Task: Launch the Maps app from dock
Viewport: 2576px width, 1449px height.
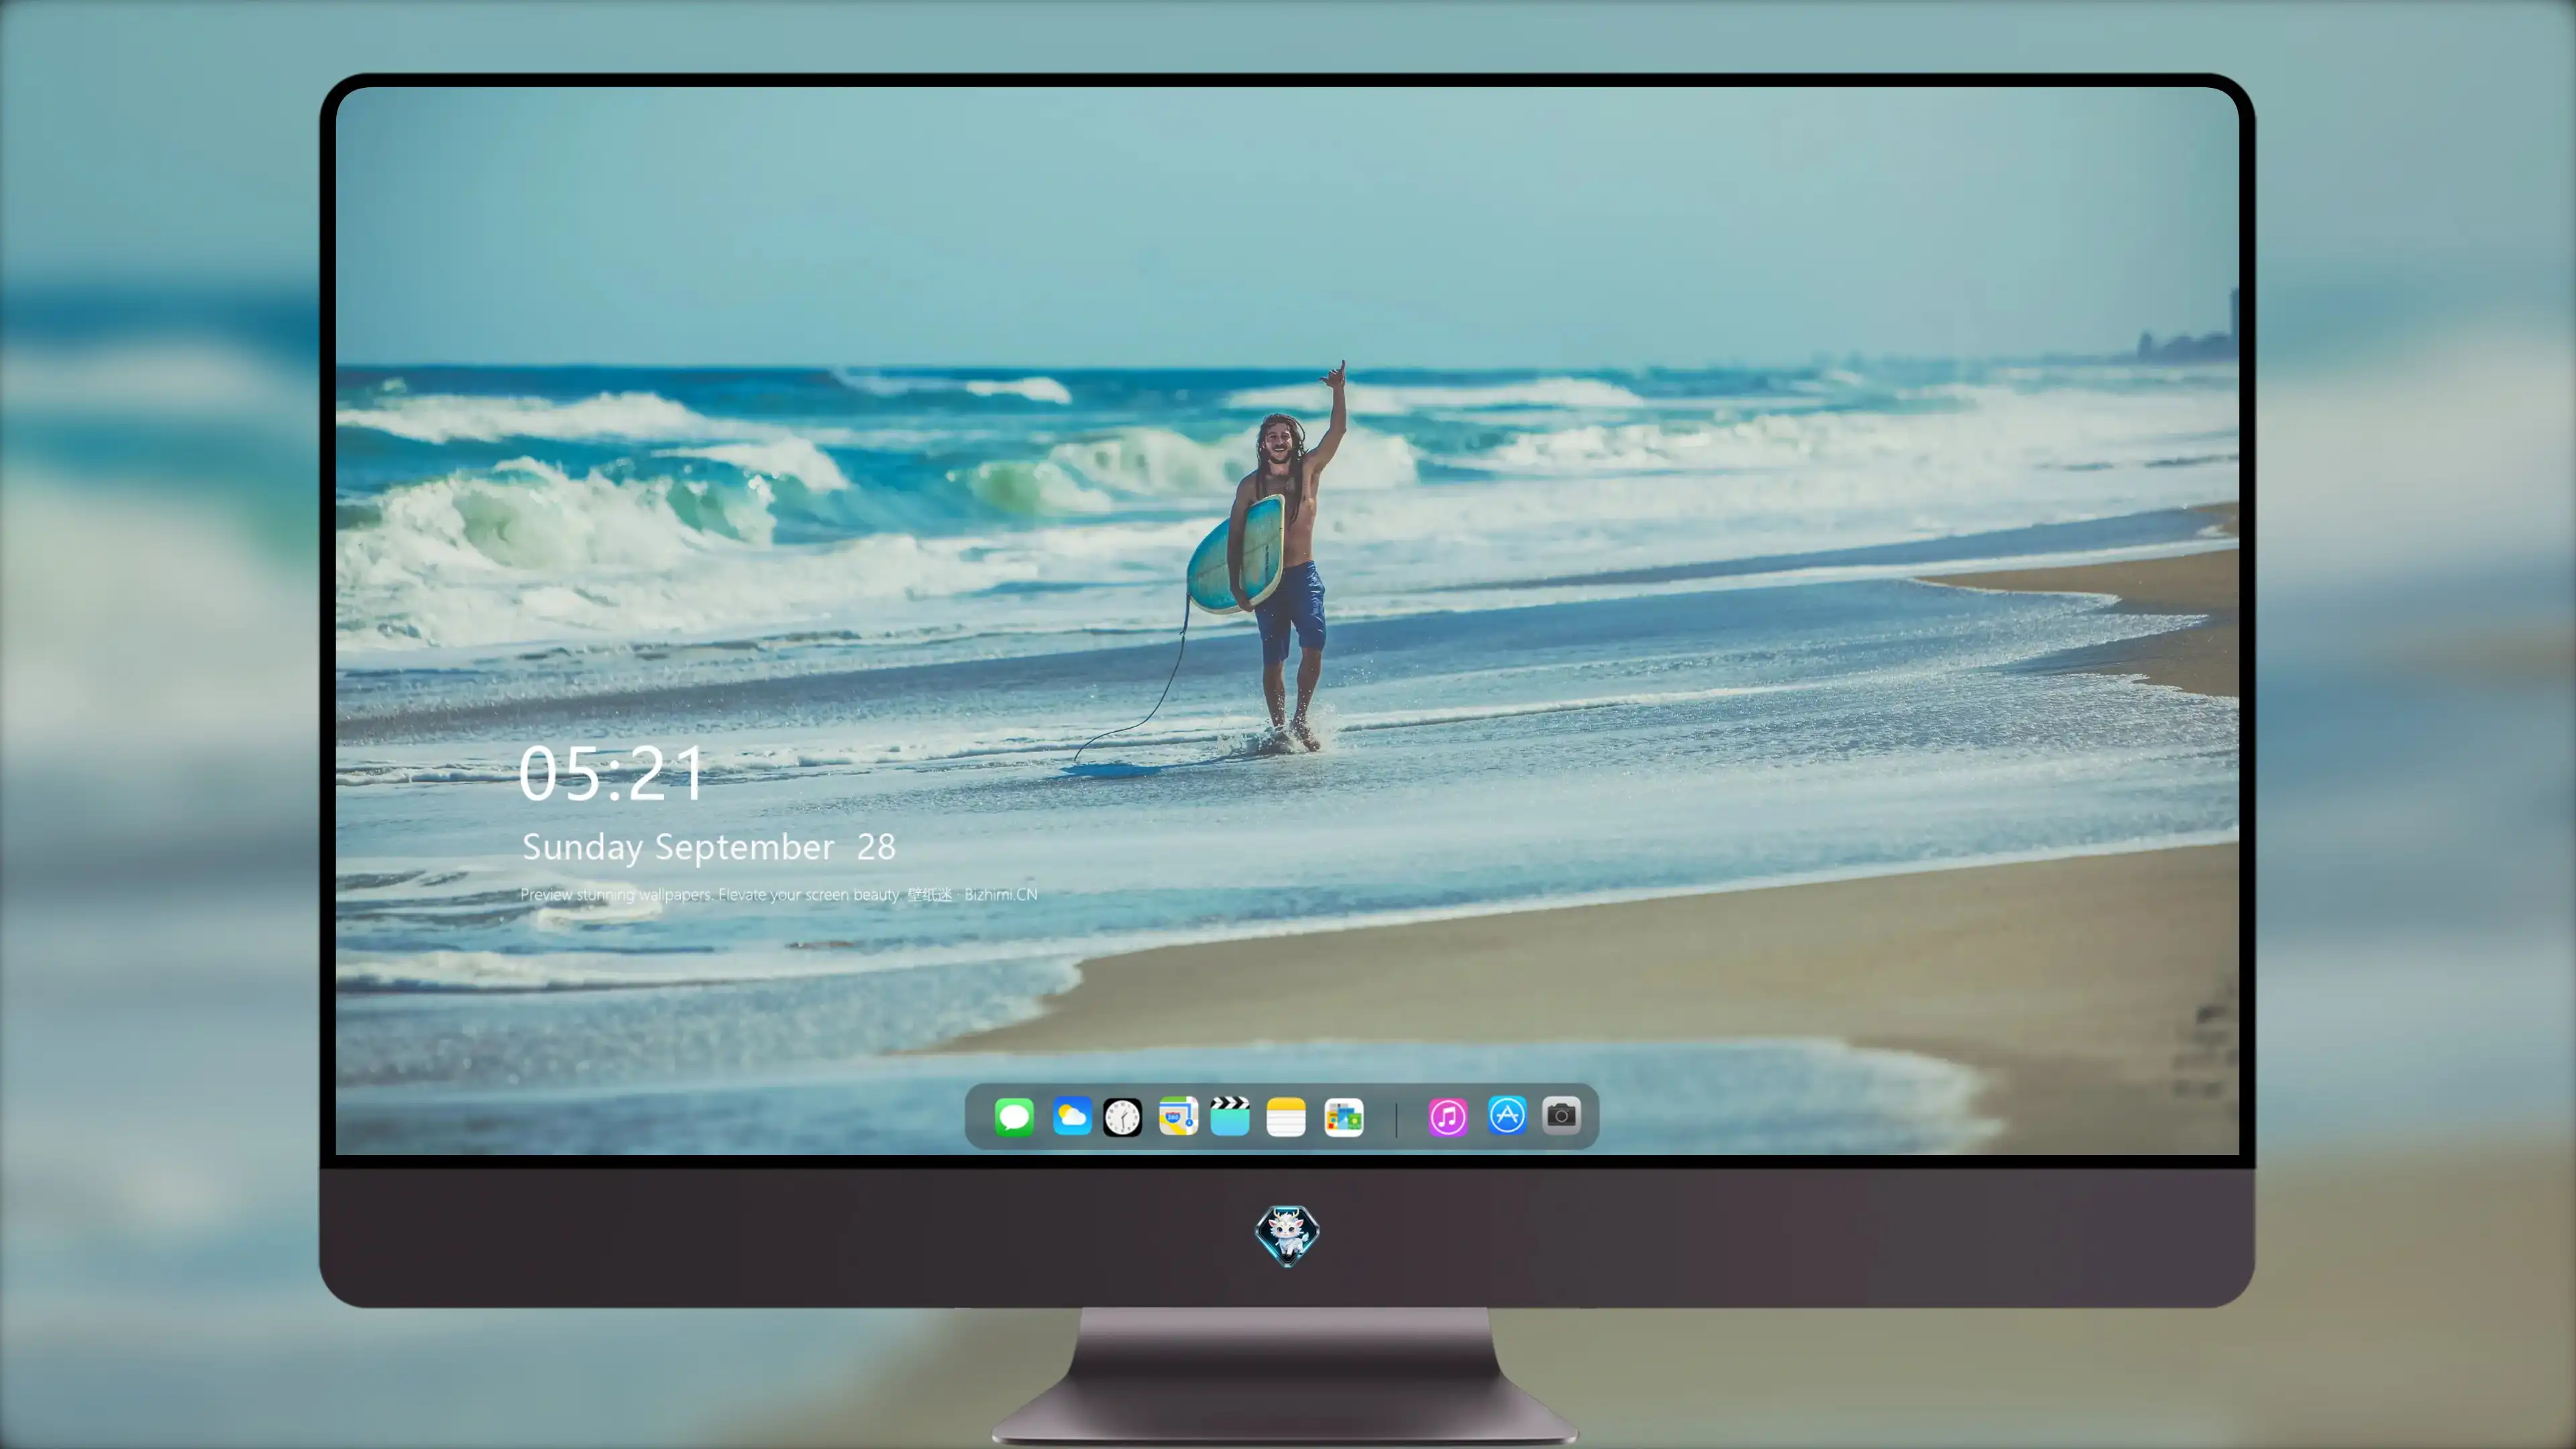Action: [x=1178, y=1116]
